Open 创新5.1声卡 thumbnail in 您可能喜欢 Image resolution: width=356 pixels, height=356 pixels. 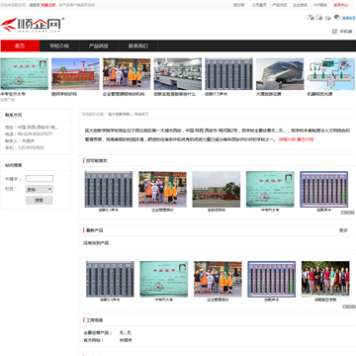109,189
